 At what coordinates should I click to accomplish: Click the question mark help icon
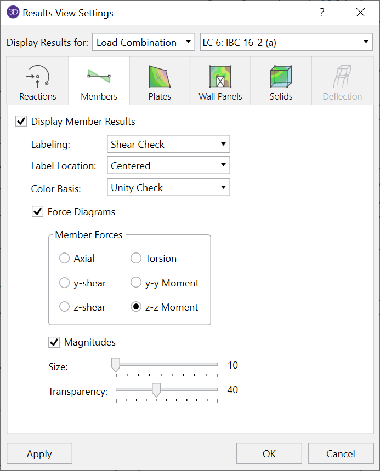322,13
